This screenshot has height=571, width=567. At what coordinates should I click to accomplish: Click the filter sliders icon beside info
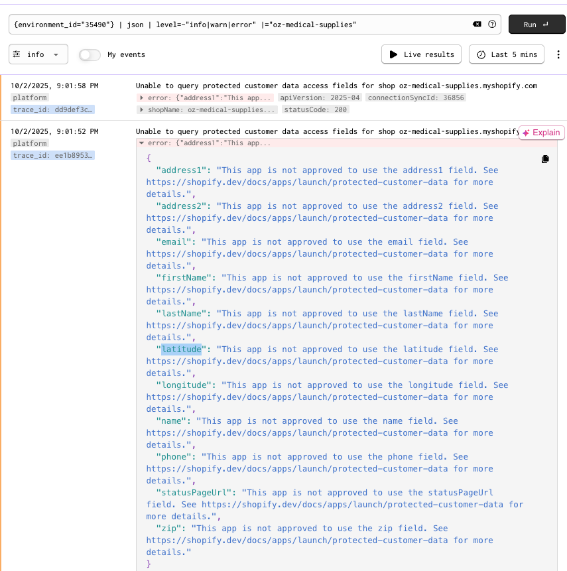coord(17,54)
